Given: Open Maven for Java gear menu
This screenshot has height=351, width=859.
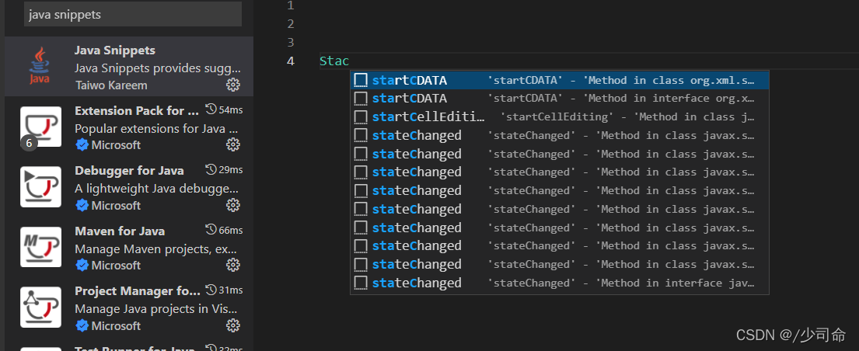Looking at the screenshot, I should [232, 265].
